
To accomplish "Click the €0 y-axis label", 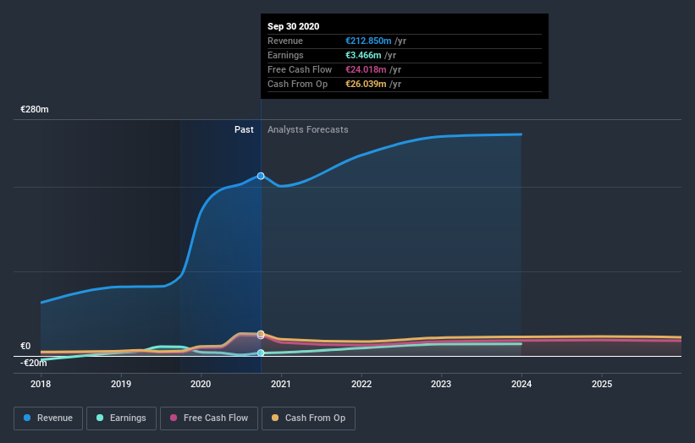I will click(x=25, y=346).
